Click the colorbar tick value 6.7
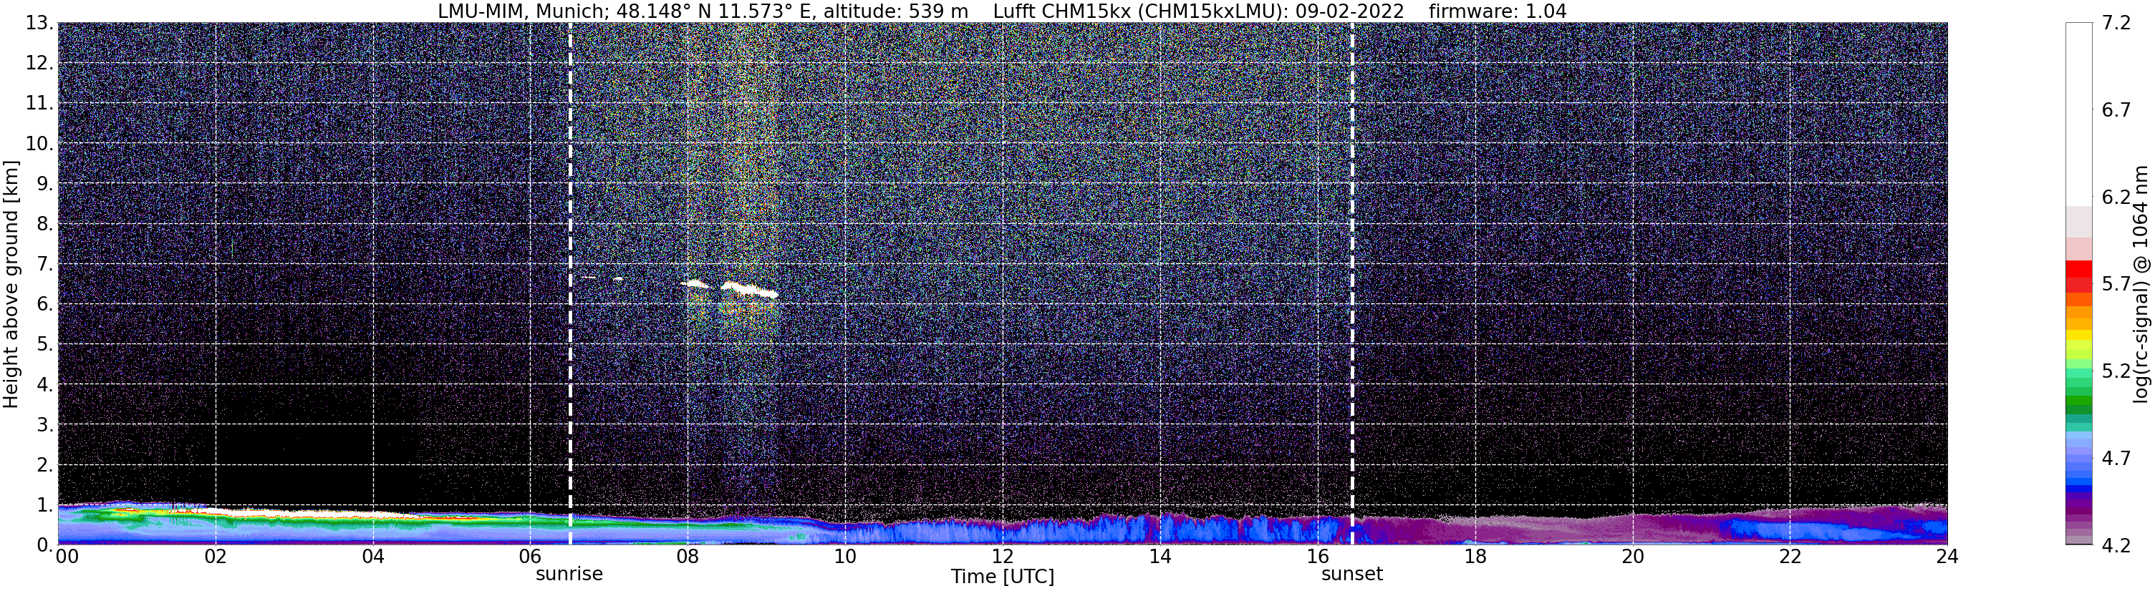Screen dimensions: 2155x591 [x=2116, y=110]
